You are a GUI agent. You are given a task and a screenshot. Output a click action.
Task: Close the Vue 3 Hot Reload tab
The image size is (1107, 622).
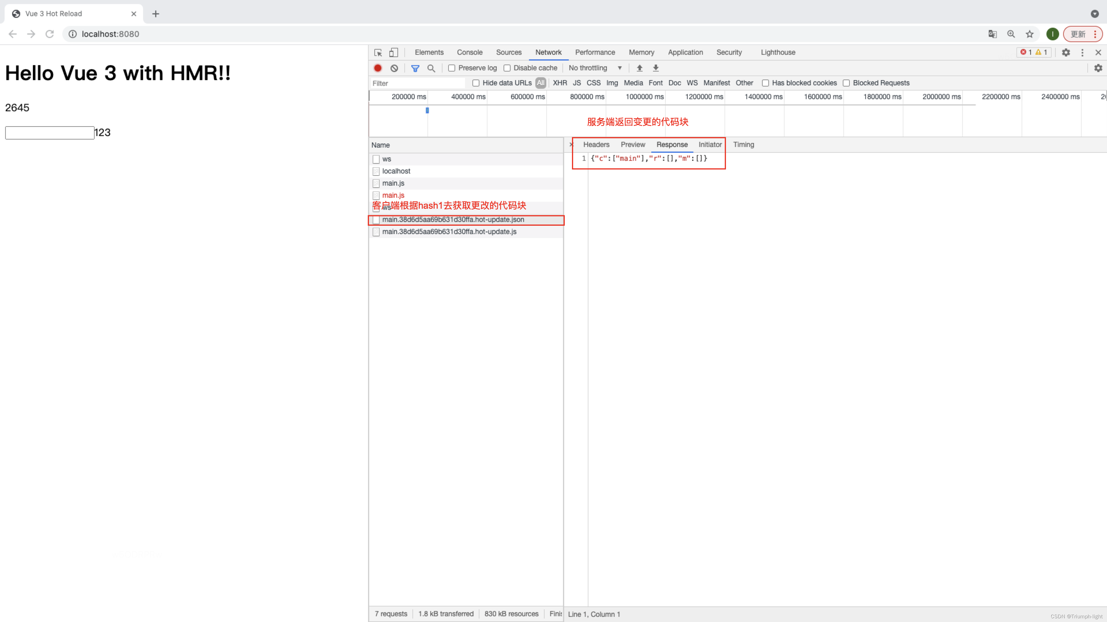134,14
